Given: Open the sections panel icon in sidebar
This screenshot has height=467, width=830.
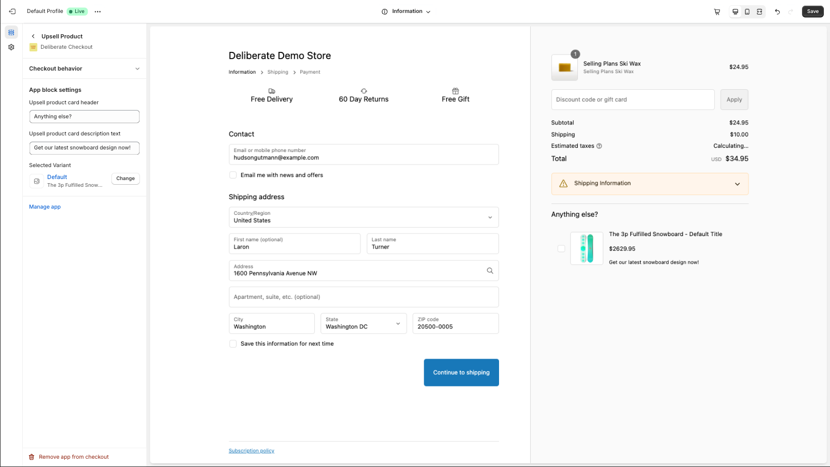Looking at the screenshot, I should 11,32.
